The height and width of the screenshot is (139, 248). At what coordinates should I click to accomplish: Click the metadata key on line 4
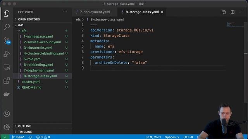[99, 41]
